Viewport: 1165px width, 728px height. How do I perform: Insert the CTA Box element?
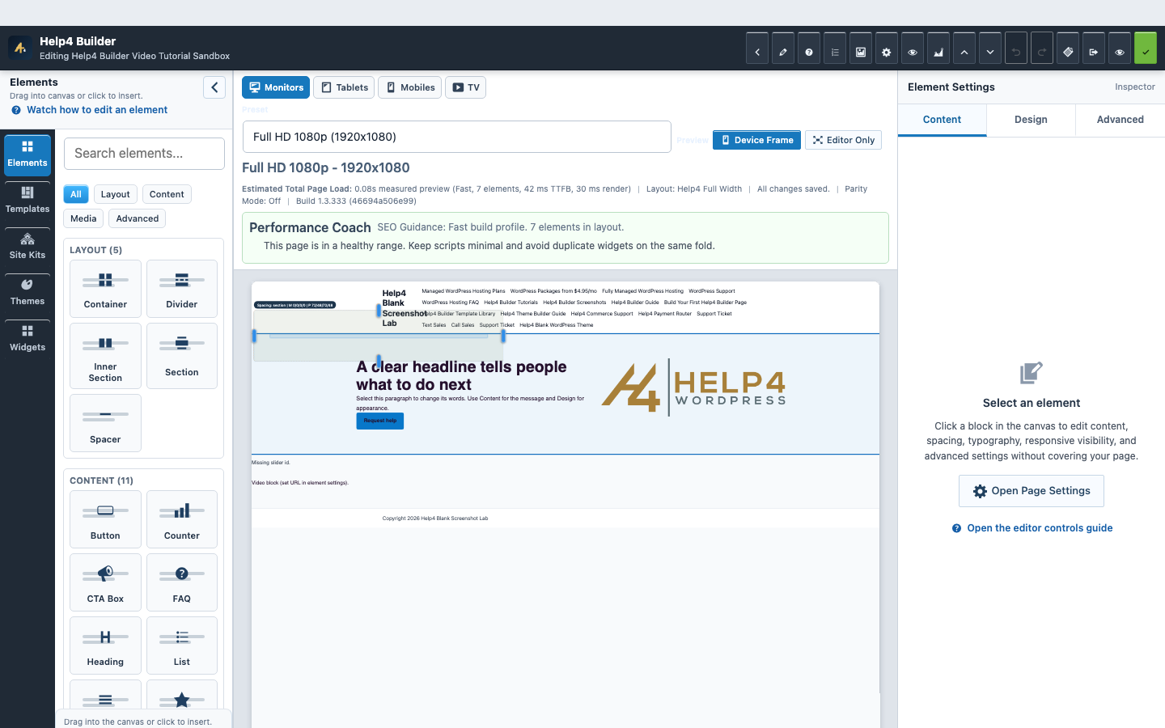click(x=106, y=582)
